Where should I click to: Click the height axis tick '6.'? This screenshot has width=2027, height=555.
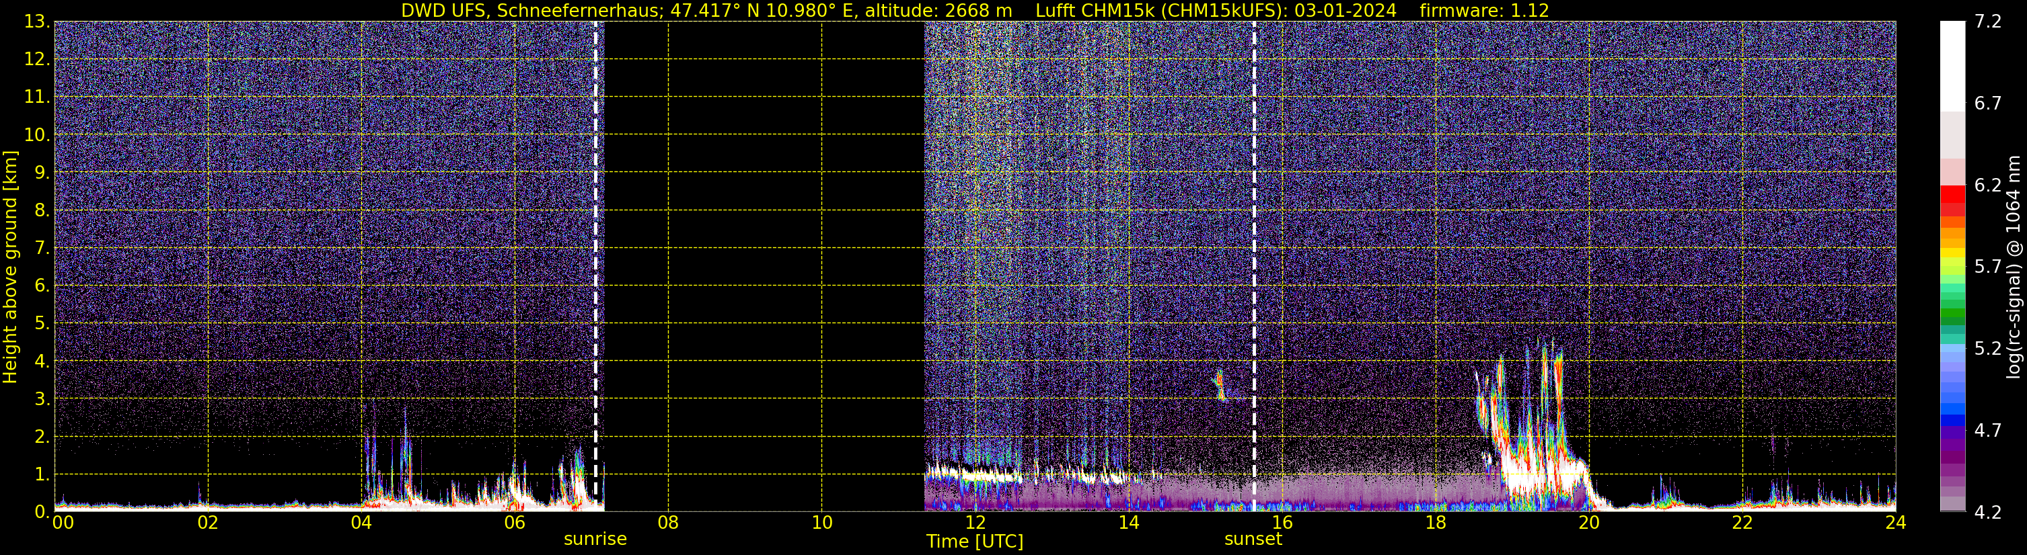click(x=42, y=286)
